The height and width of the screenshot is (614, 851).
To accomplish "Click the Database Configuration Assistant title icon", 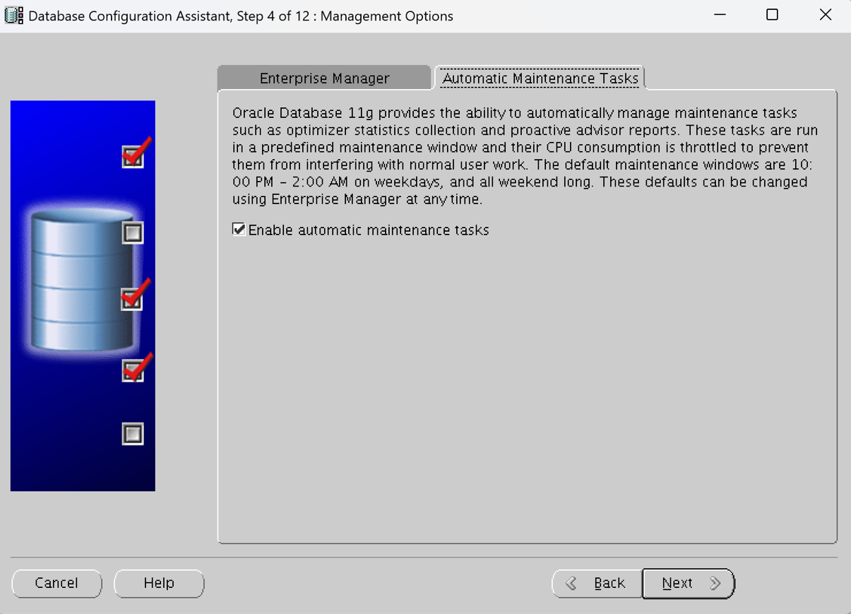I will [14, 15].
